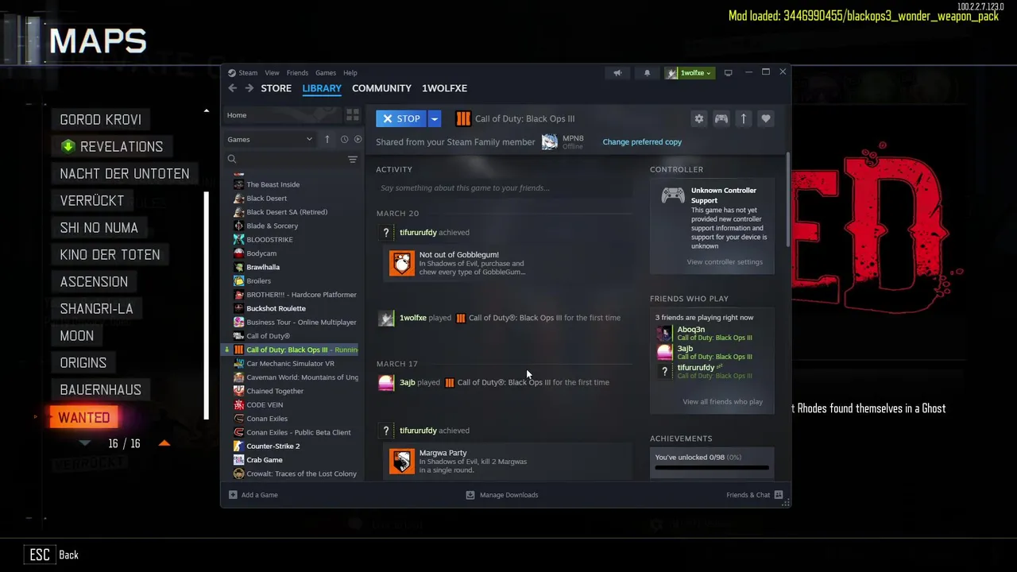Open the Games menu
Viewport: 1017px width, 572px height.
[x=326, y=73]
